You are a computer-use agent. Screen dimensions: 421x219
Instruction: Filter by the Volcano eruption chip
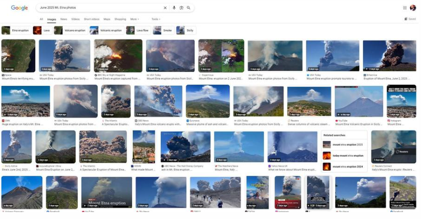pyautogui.click(x=70, y=31)
